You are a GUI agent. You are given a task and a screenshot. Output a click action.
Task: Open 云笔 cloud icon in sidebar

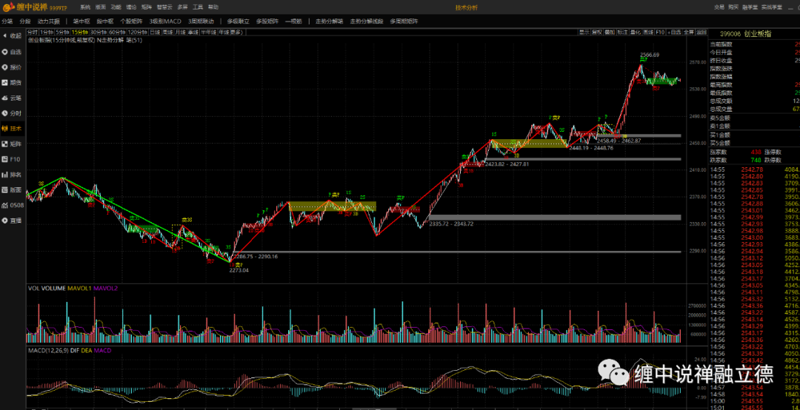[13, 98]
